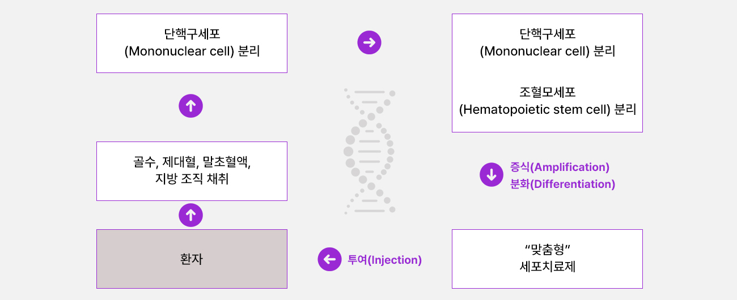This screenshot has width=737, height=300.
Task: Click the 분화(Differentiation) purple label
Action: point(562,184)
